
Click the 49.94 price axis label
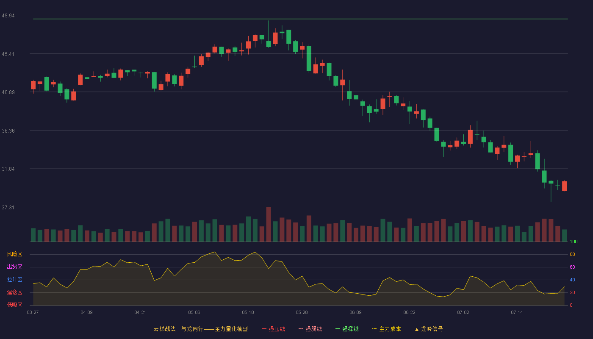(x=8, y=16)
